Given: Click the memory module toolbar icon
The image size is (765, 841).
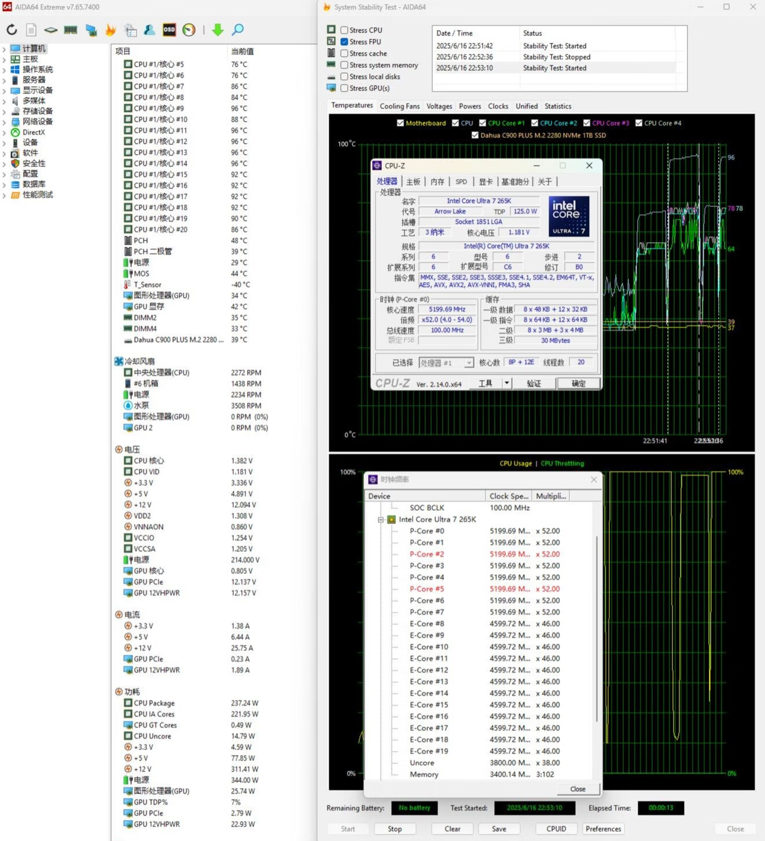Looking at the screenshot, I should point(71,30).
